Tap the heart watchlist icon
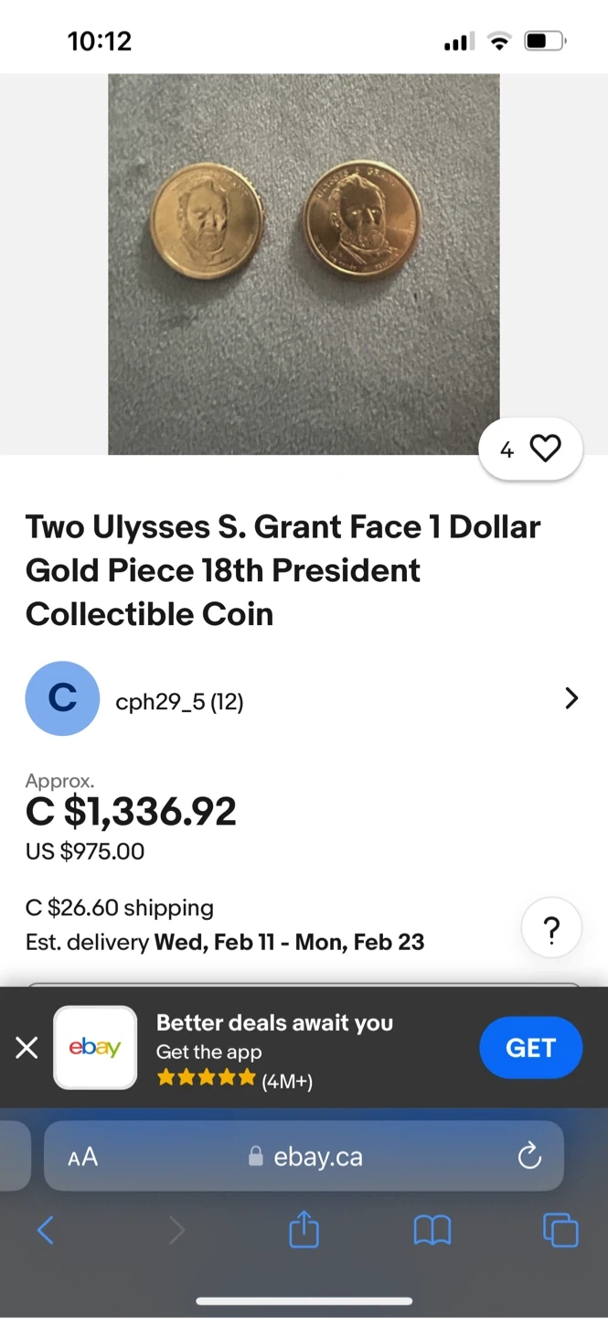The height and width of the screenshot is (1318, 608). (545, 448)
